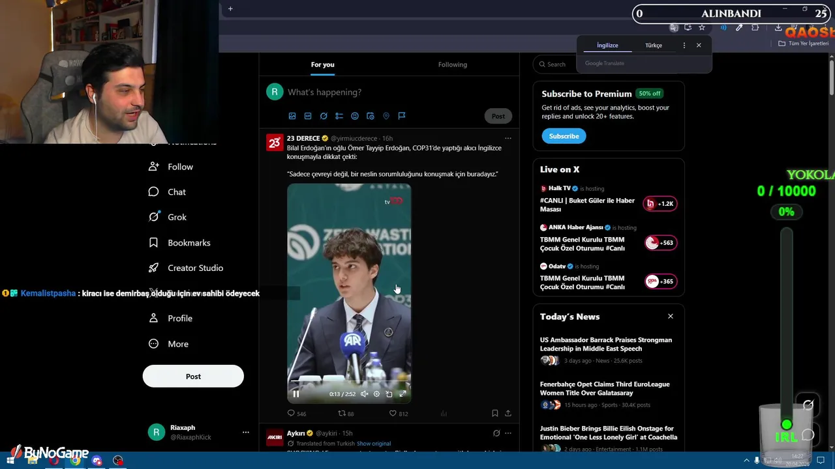Repost the 23 DERECE post

[346, 413]
